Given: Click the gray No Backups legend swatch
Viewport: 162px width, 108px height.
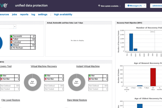Looking at the screenshot, I should pos(11,48).
